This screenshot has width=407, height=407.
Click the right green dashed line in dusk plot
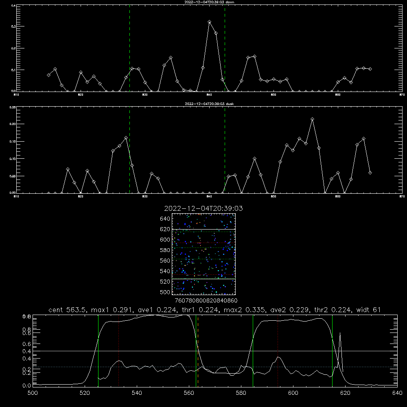click(225, 150)
